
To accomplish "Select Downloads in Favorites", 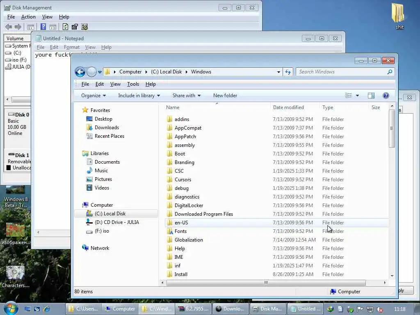I will click(106, 128).
